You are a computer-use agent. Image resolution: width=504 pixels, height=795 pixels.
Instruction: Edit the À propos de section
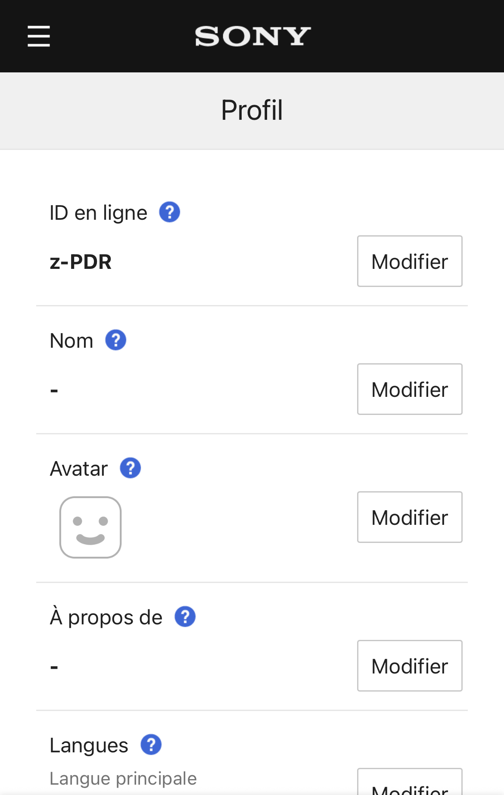pyautogui.click(x=410, y=666)
